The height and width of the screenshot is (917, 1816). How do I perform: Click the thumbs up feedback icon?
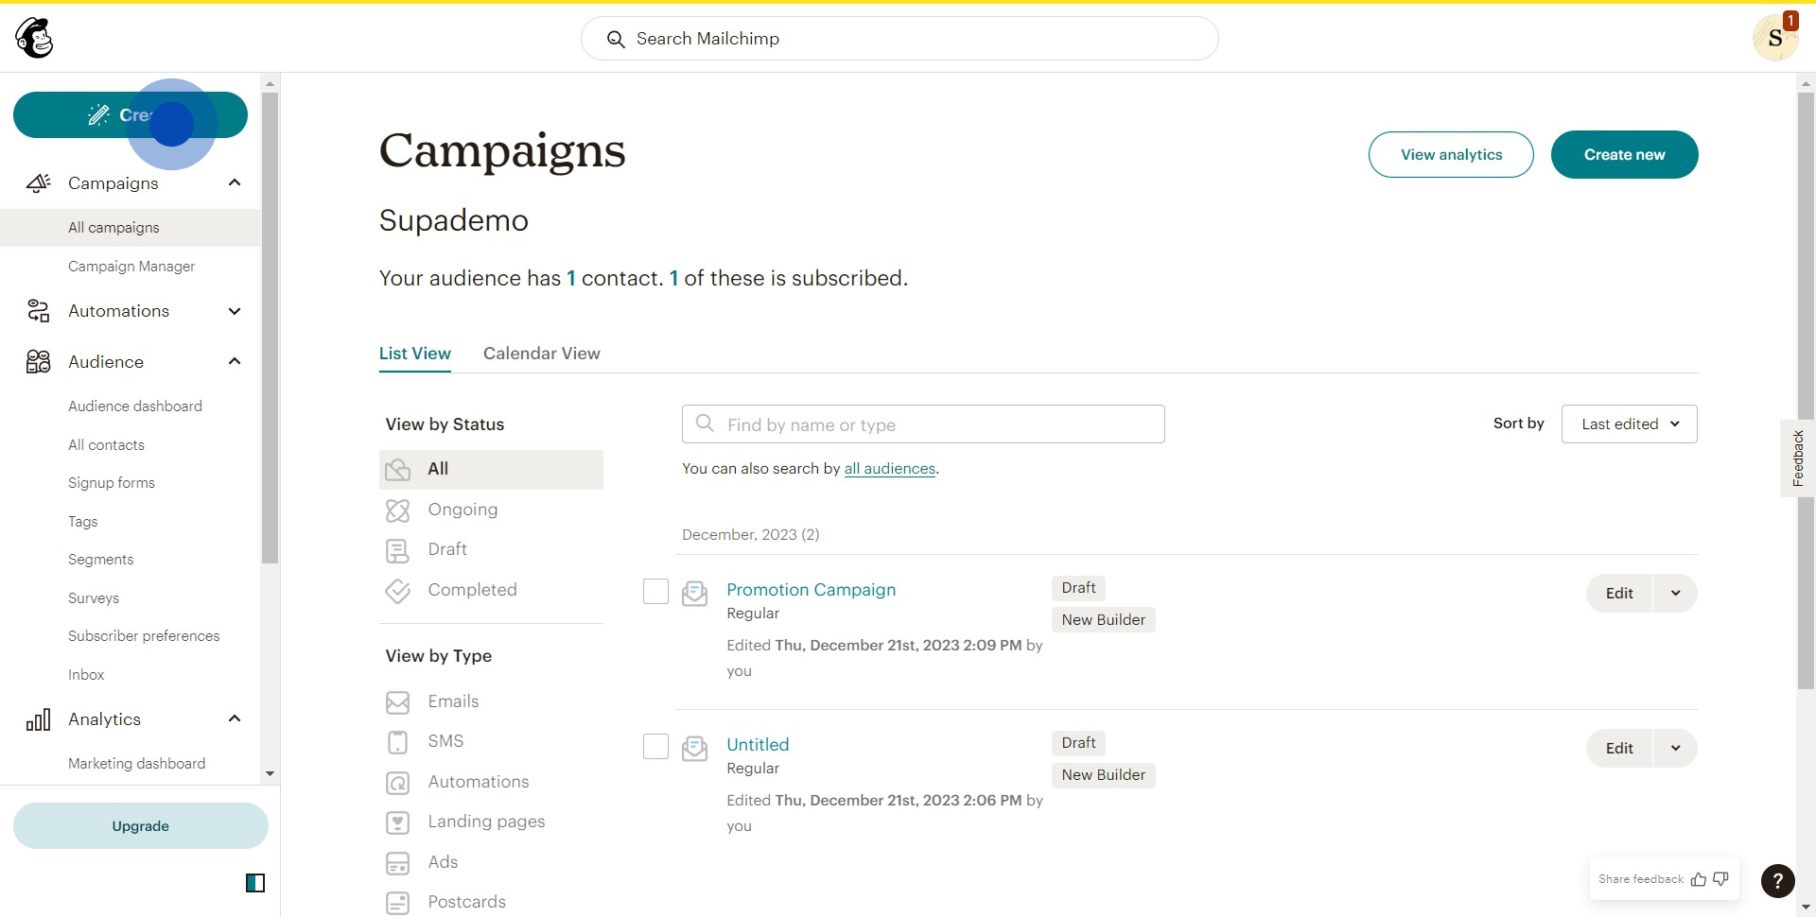1699,879
